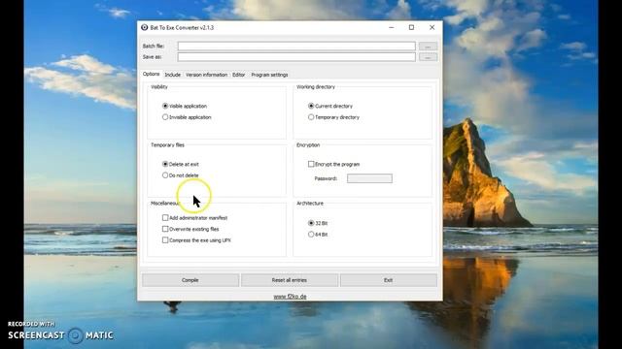The image size is (622, 349).
Task: Select Delete at exit for temporary files
Action: pyautogui.click(x=165, y=164)
